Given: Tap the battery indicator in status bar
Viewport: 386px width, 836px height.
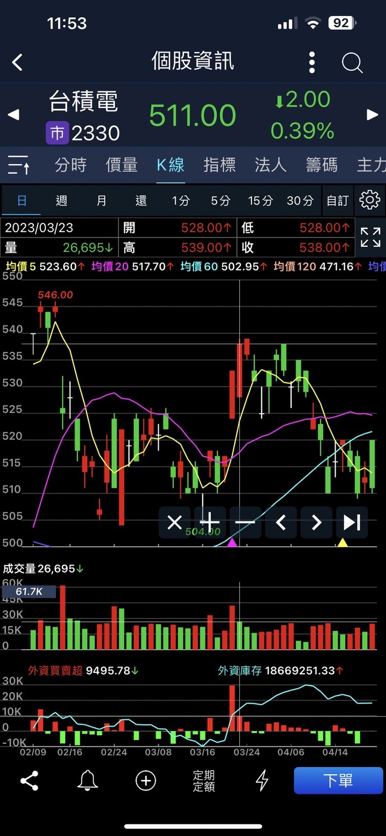Looking at the screenshot, I should coord(342,23).
